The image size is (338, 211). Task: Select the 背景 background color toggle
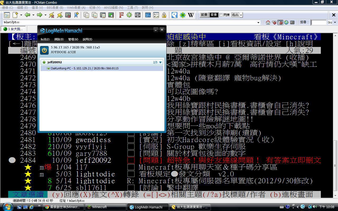[x=214, y=15]
